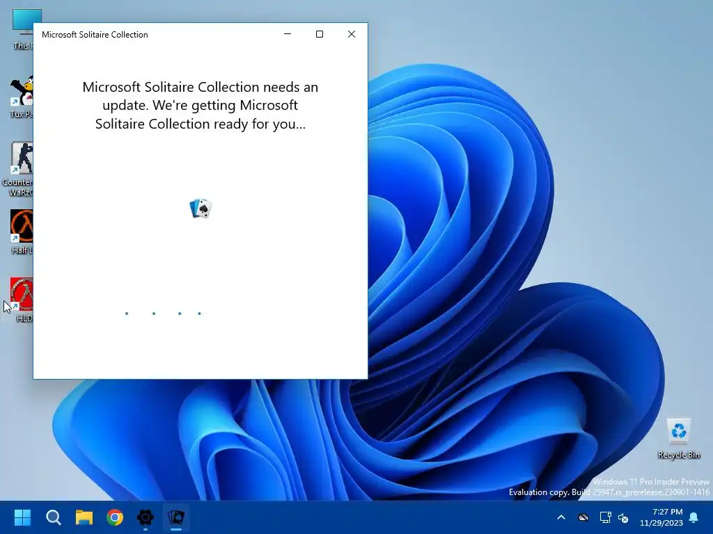Minimize the Microsoft Solitaire Collection window
The image size is (713, 534).
(x=288, y=34)
